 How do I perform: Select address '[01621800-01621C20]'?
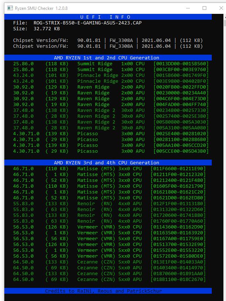pyautogui.click(x=178, y=192)
